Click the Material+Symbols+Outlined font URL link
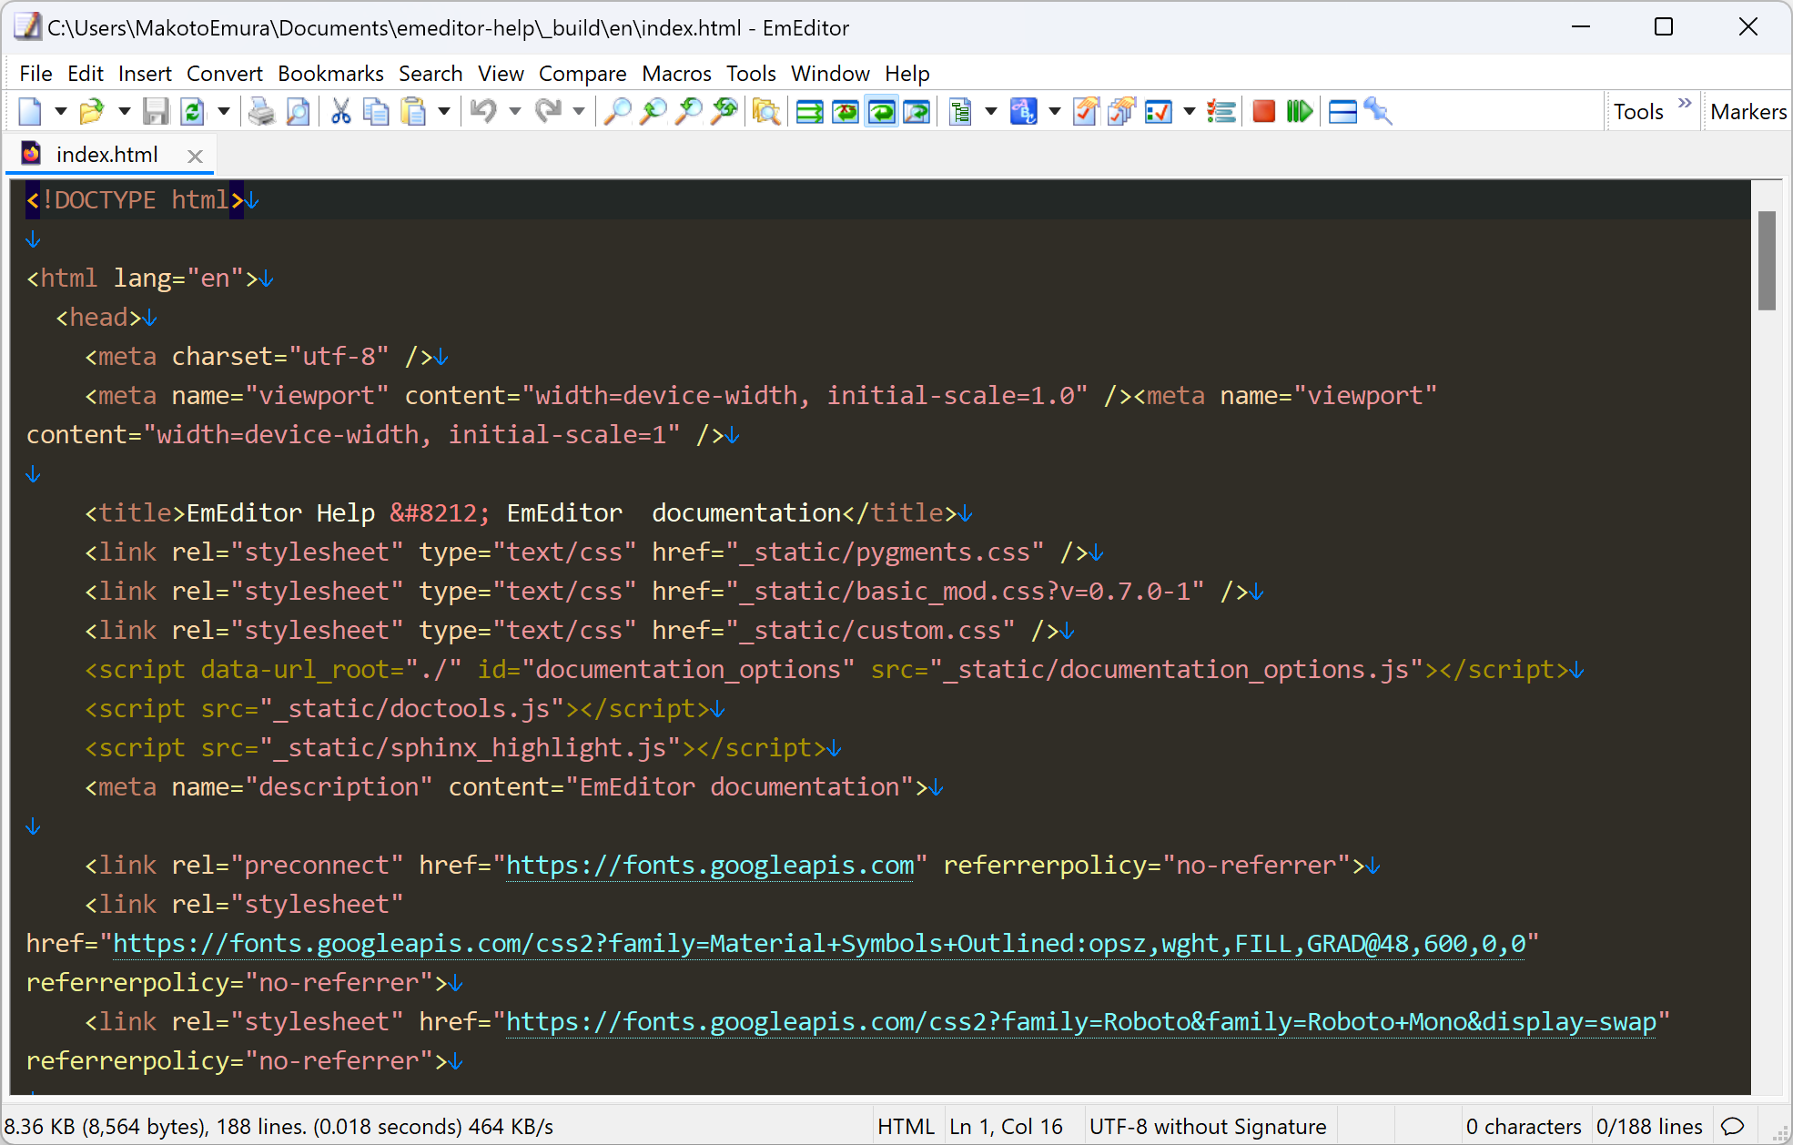 point(819,943)
